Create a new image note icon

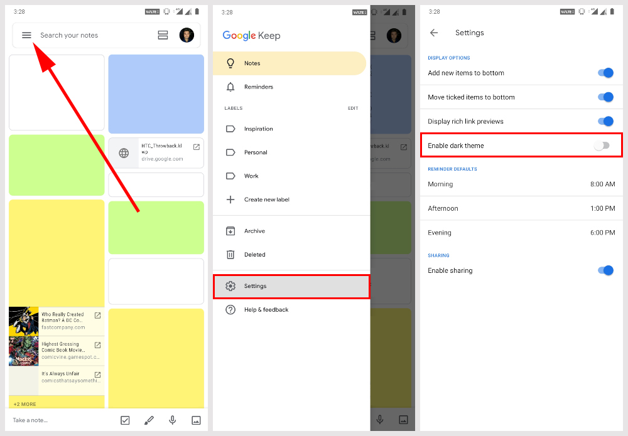[x=196, y=420]
